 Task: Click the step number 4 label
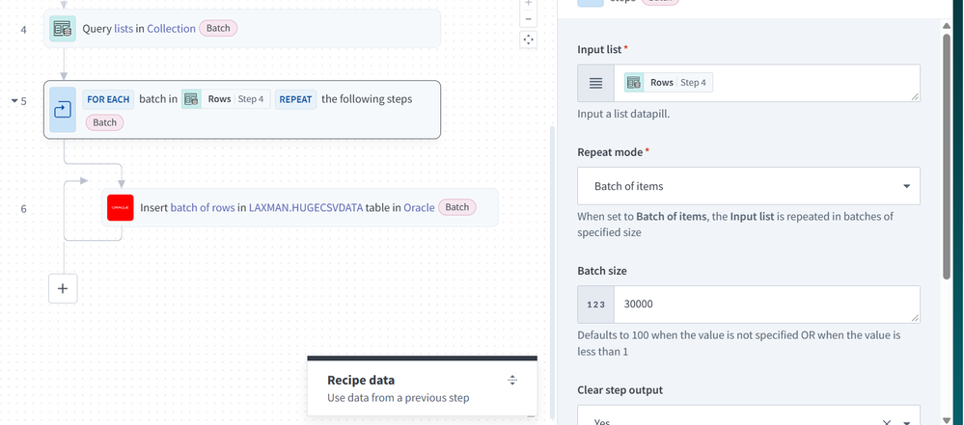pyautogui.click(x=23, y=29)
